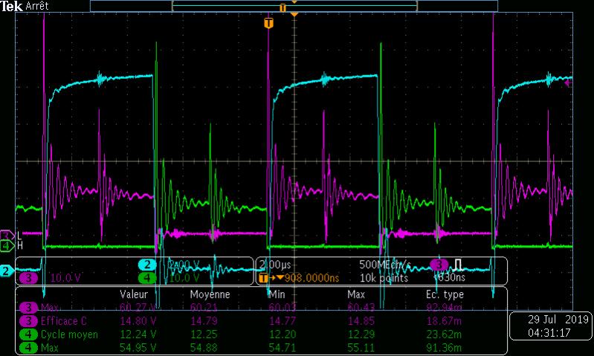Click the Max column header

[x=356, y=294]
